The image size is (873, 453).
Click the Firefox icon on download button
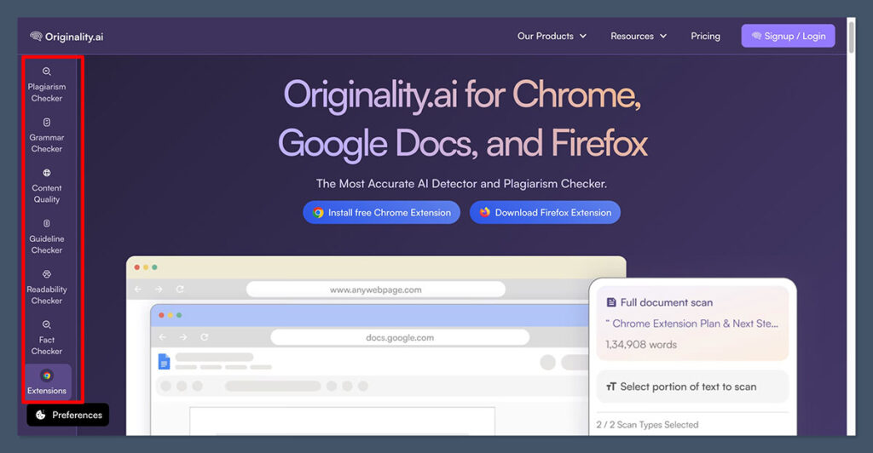click(485, 212)
